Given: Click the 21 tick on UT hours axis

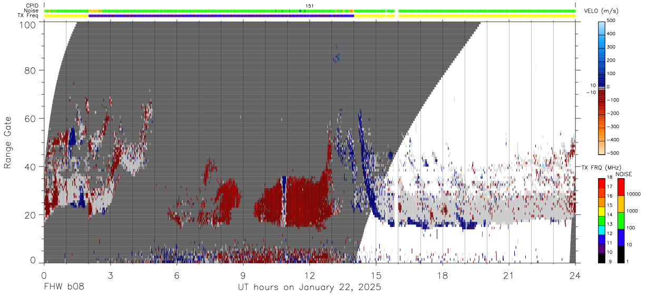Looking at the screenshot, I should click(x=509, y=275).
